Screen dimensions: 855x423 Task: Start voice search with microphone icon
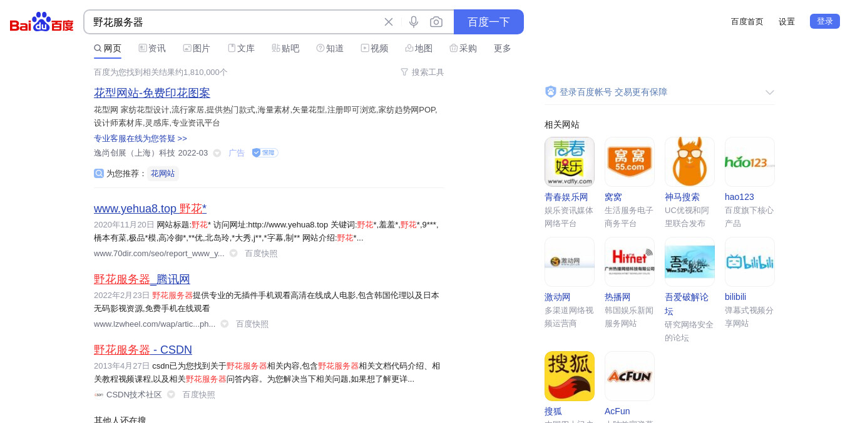coord(414,22)
